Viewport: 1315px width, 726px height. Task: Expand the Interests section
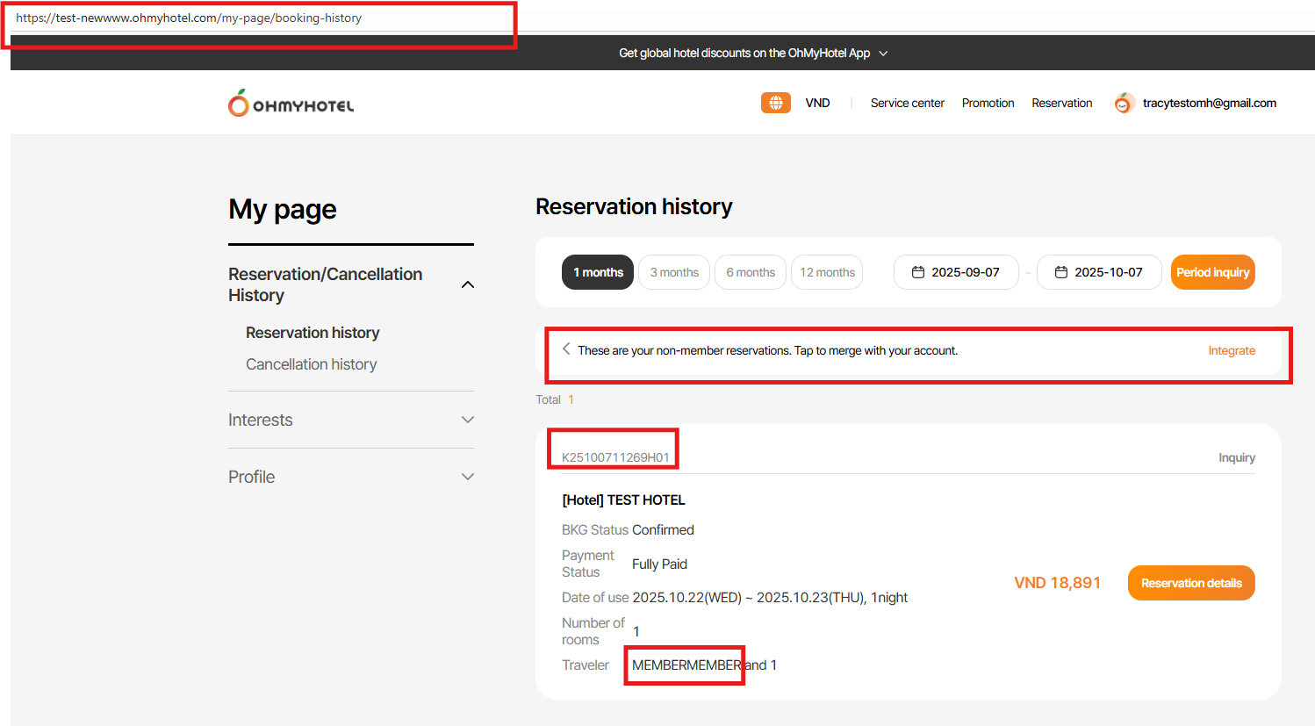click(468, 420)
